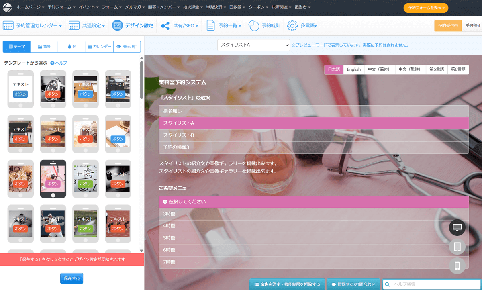The height and width of the screenshot is (290, 482).
Task: Click the 保存する button
Action: click(x=71, y=278)
